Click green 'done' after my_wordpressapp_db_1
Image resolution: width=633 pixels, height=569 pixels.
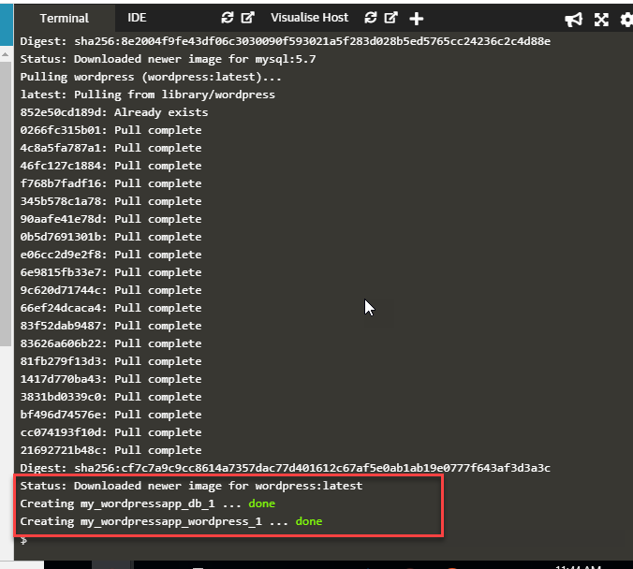[261, 503]
